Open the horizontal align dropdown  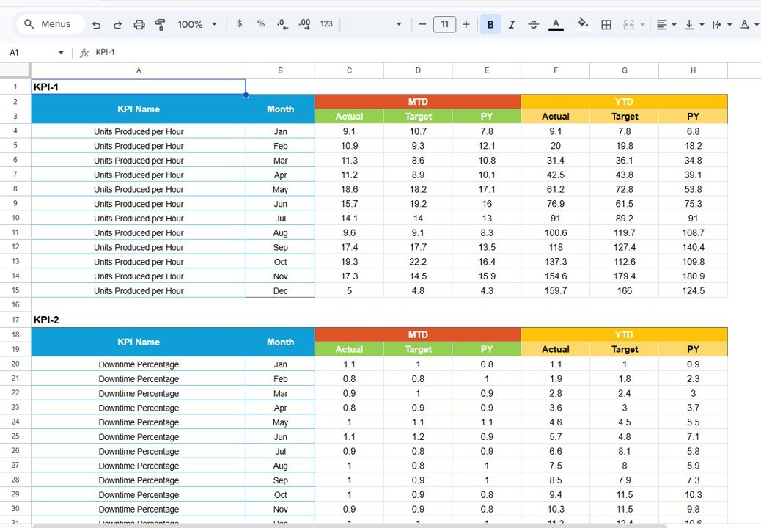[x=666, y=23]
